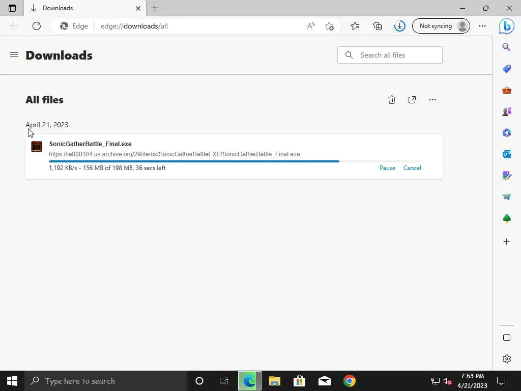Image resolution: width=521 pixels, height=391 pixels.
Task: Open the notification center icon
Action: [x=501, y=381]
